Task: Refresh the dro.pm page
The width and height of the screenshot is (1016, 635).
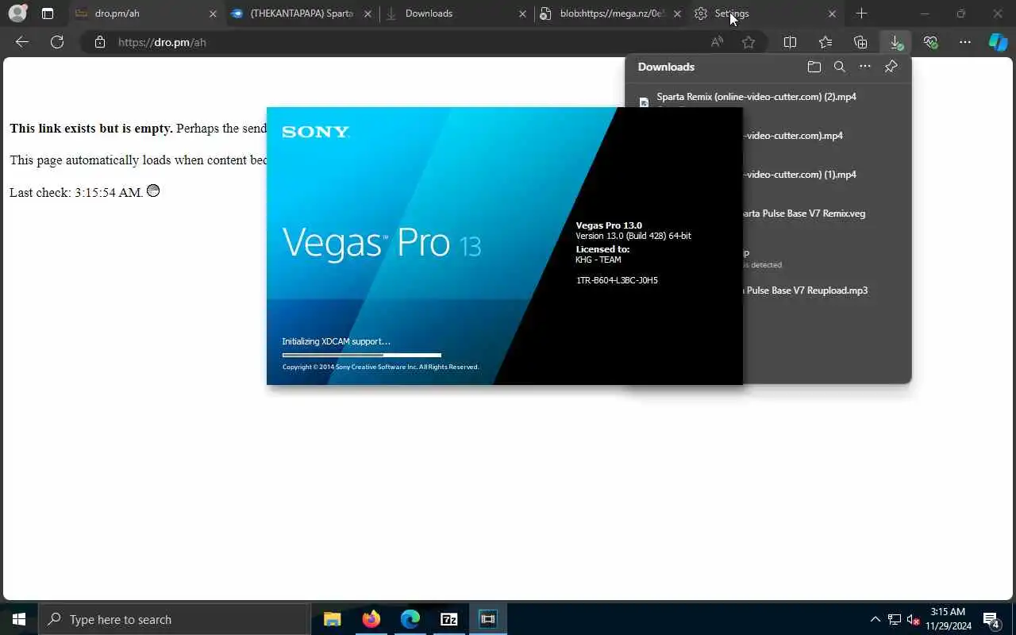Action: [57, 42]
